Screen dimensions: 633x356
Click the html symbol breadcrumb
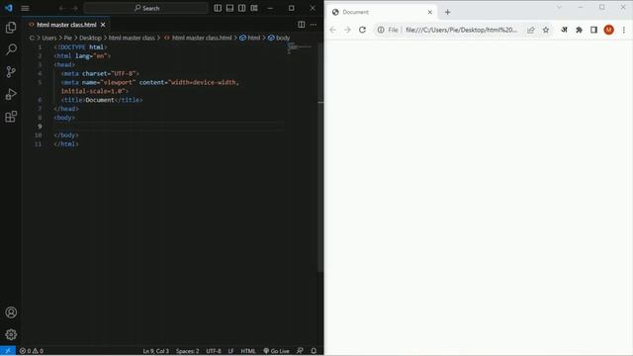[x=250, y=38]
